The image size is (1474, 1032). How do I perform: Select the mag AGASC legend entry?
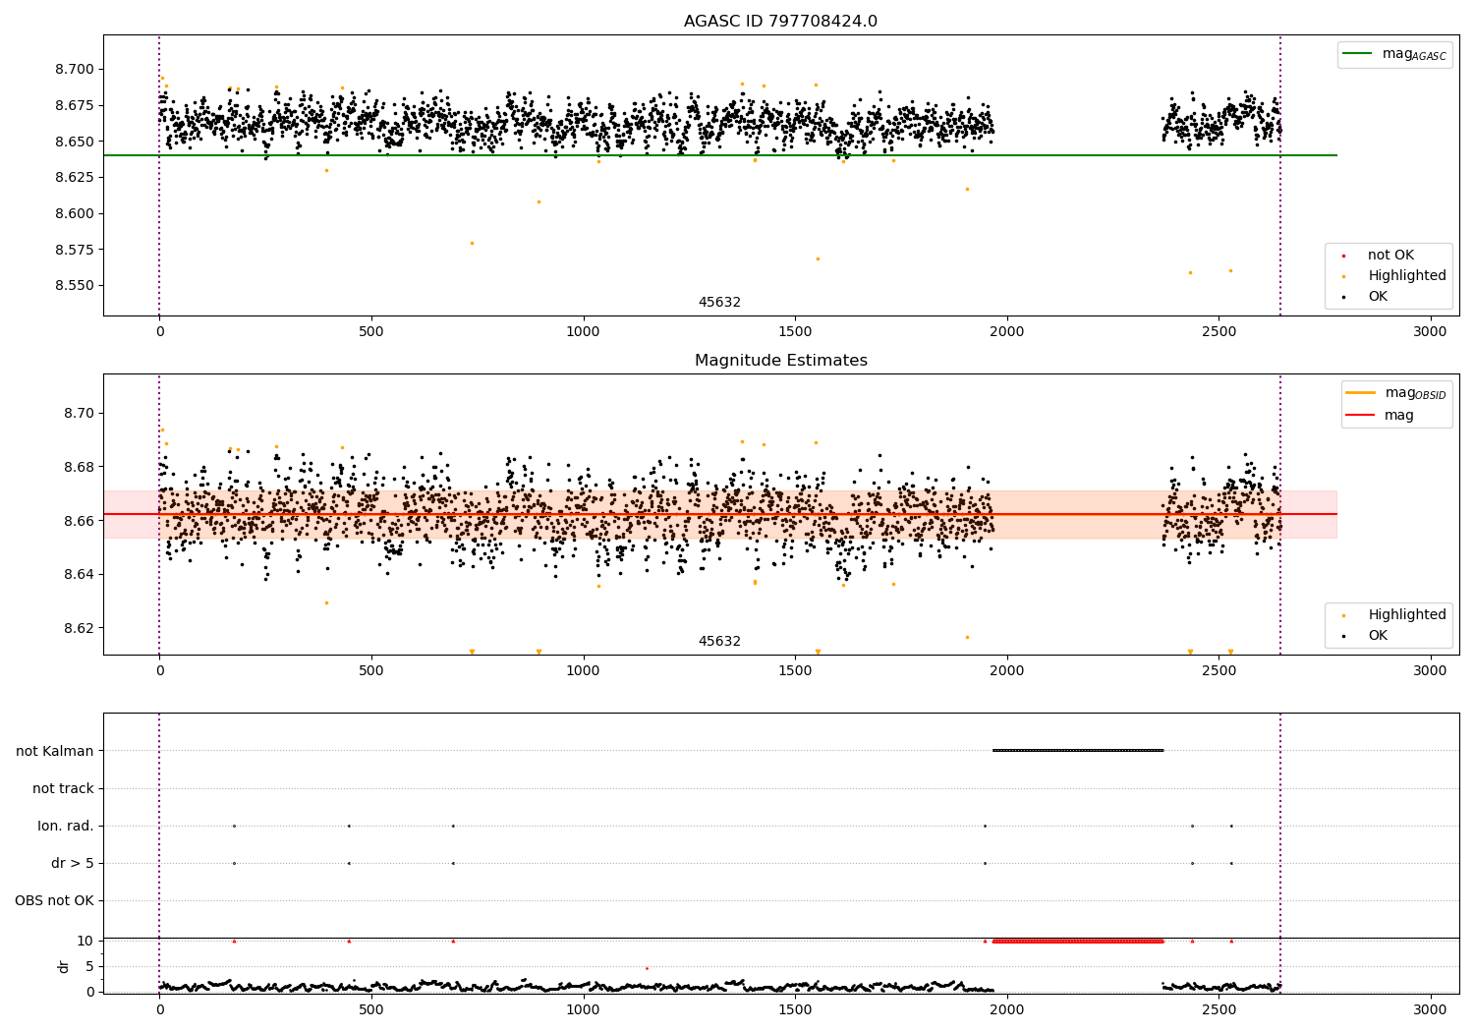(x=1394, y=54)
